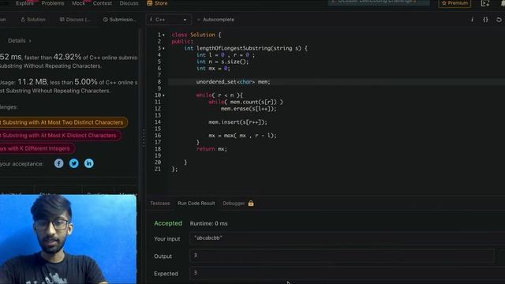
Task: Collapse the class Solution fold arrow on line 1
Action: [163, 35]
